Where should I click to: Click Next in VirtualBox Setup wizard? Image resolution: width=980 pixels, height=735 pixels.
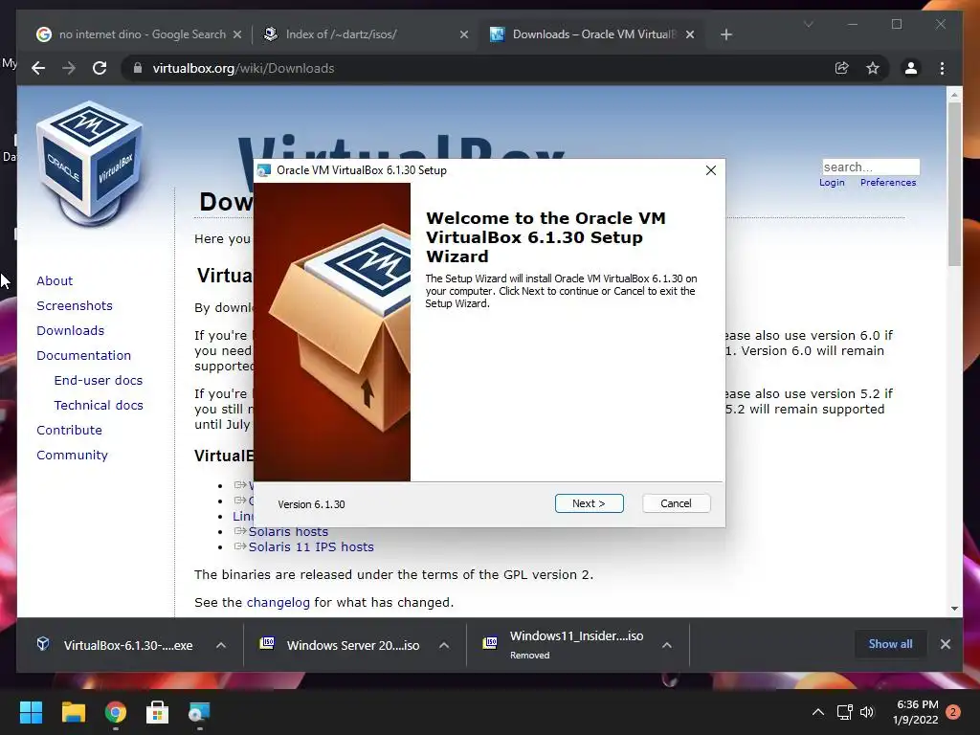point(589,503)
